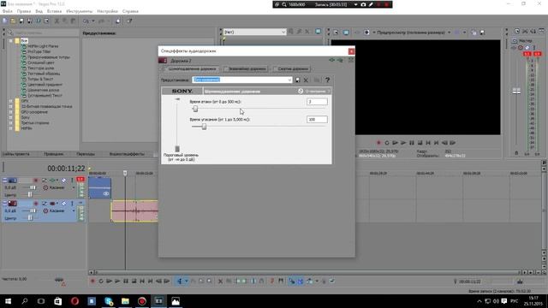
Task: Click the Open project folder icon
Action: click(x=13, y=21)
